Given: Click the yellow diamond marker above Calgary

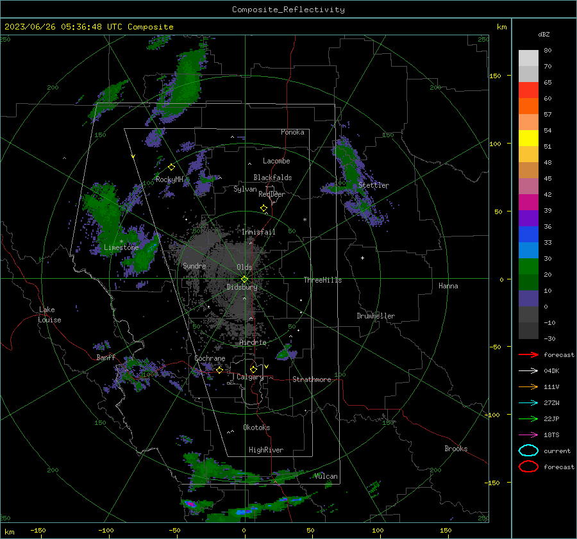Looking at the screenshot, I should pos(253,369).
